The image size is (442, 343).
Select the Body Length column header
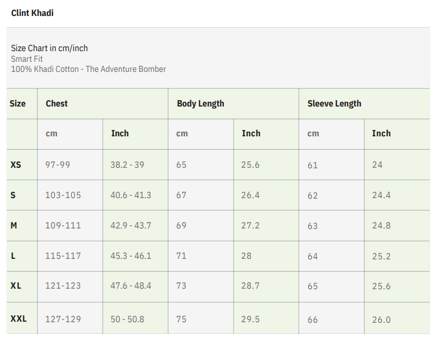(x=201, y=103)
